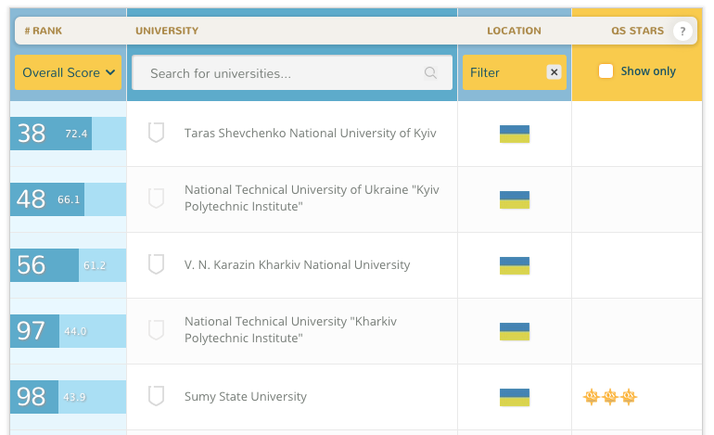
Task: Click the search magnifier icon
Action: pyautogui.click(x=430, y=72)
